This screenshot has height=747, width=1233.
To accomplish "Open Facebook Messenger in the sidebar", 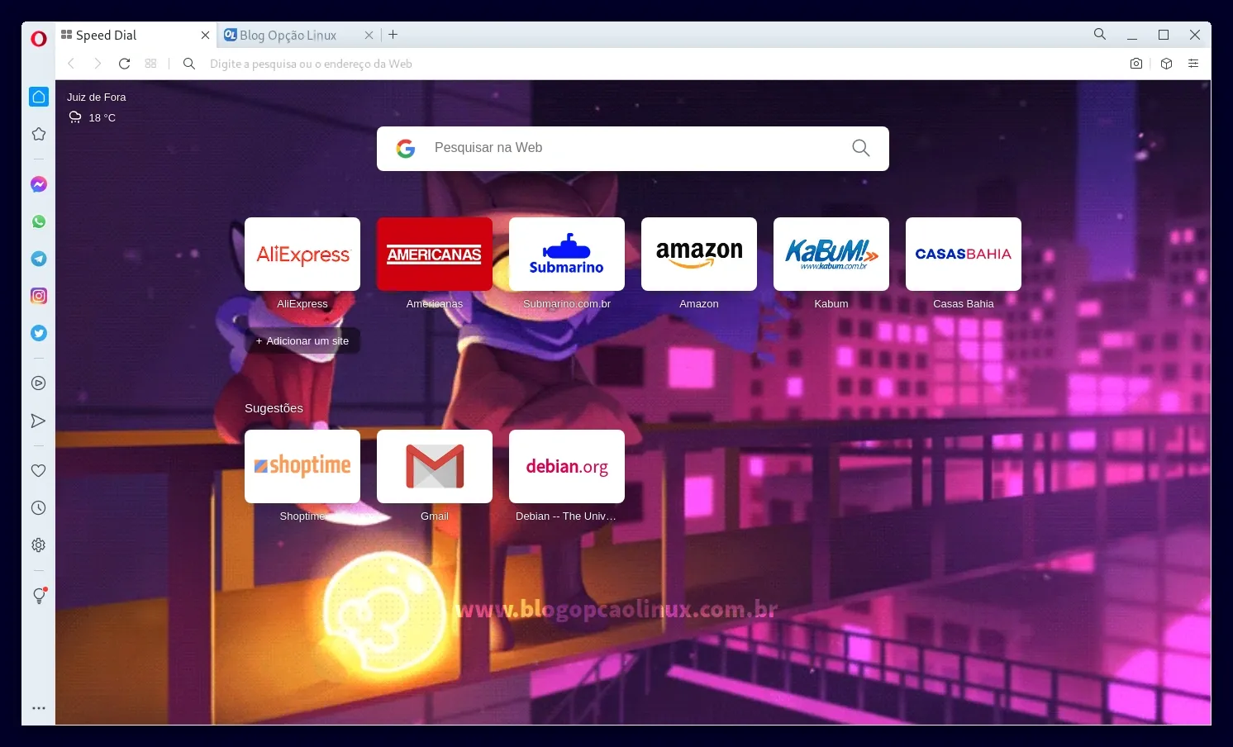I will pyautogui.click(x=39, y=184).
